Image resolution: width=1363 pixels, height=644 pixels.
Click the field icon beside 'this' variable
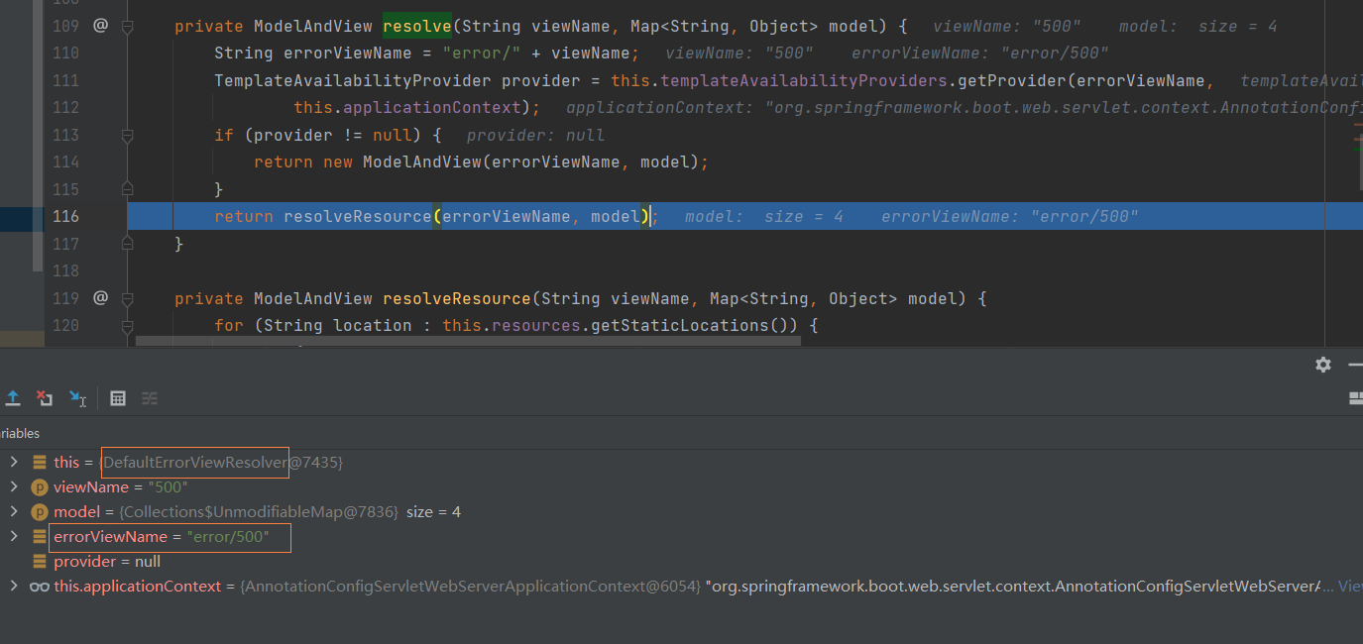40,463
